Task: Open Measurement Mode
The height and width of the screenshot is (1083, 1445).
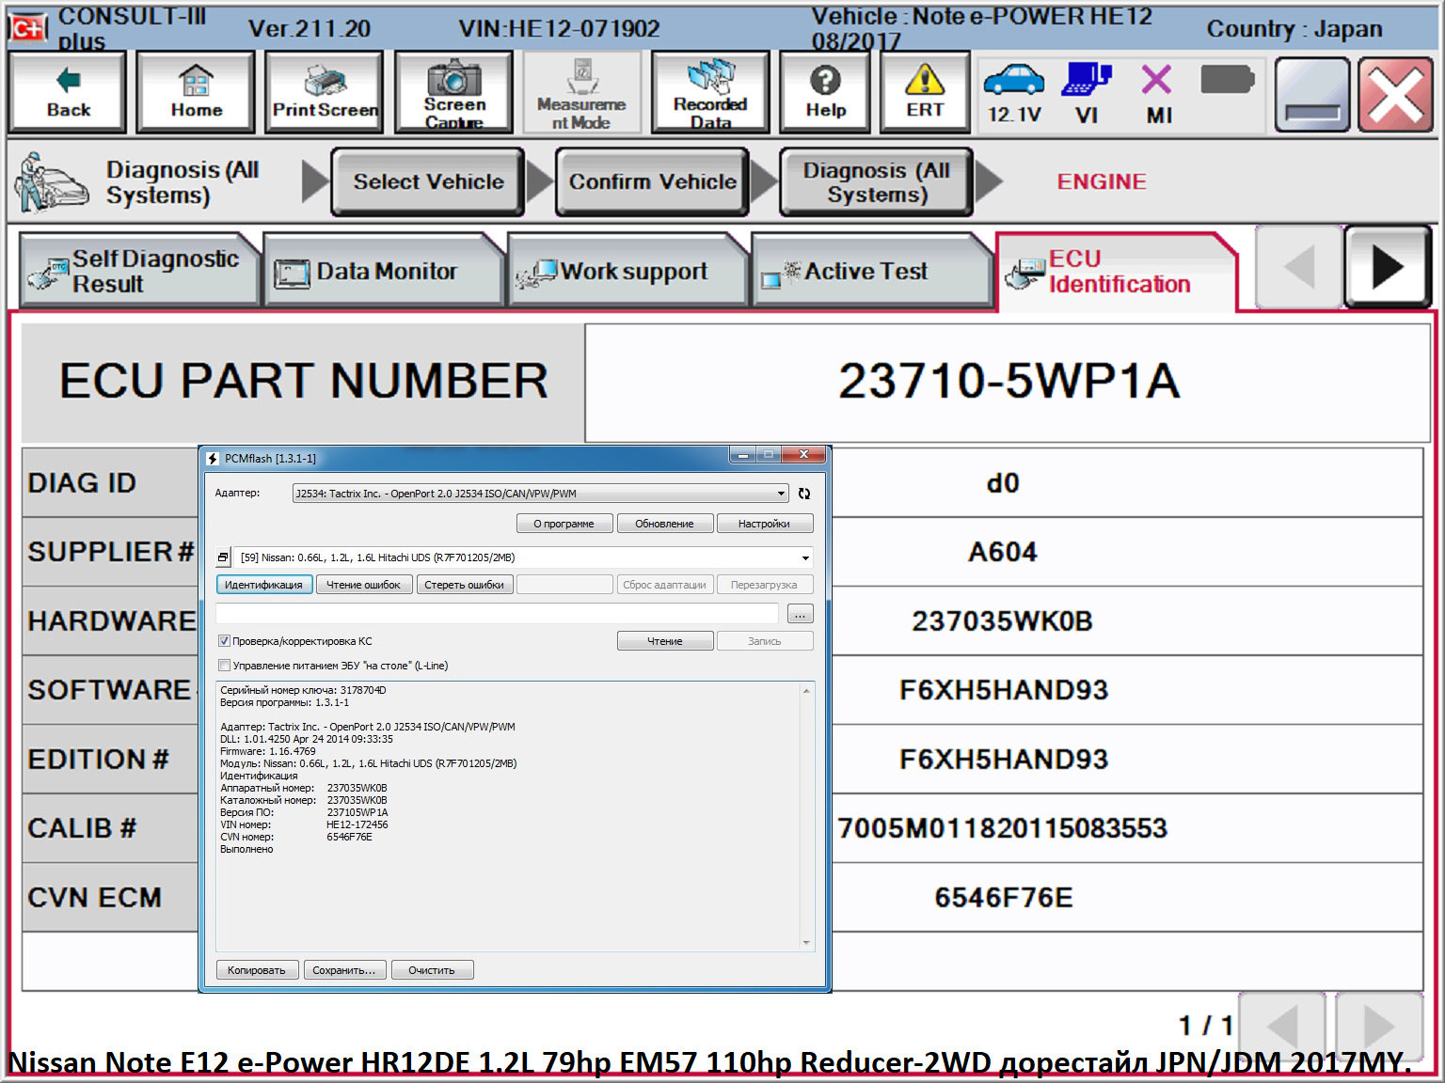Action: 581,91
